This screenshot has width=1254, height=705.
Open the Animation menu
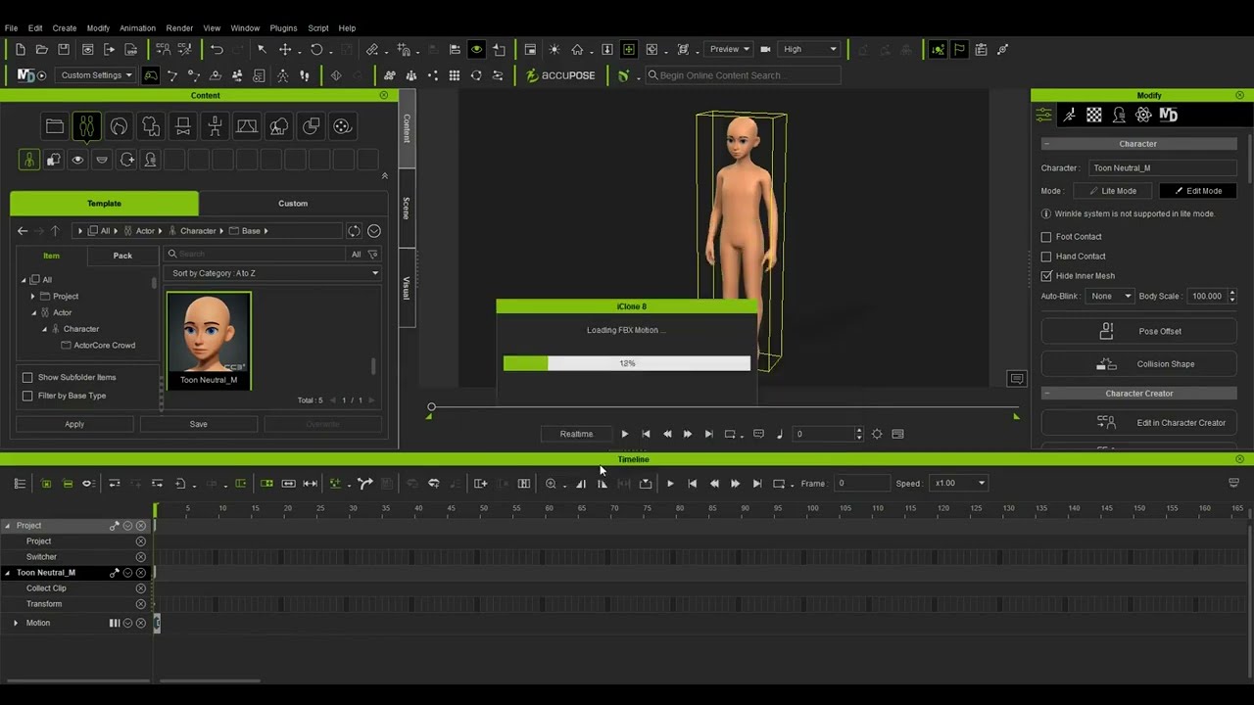coord(137,28)
